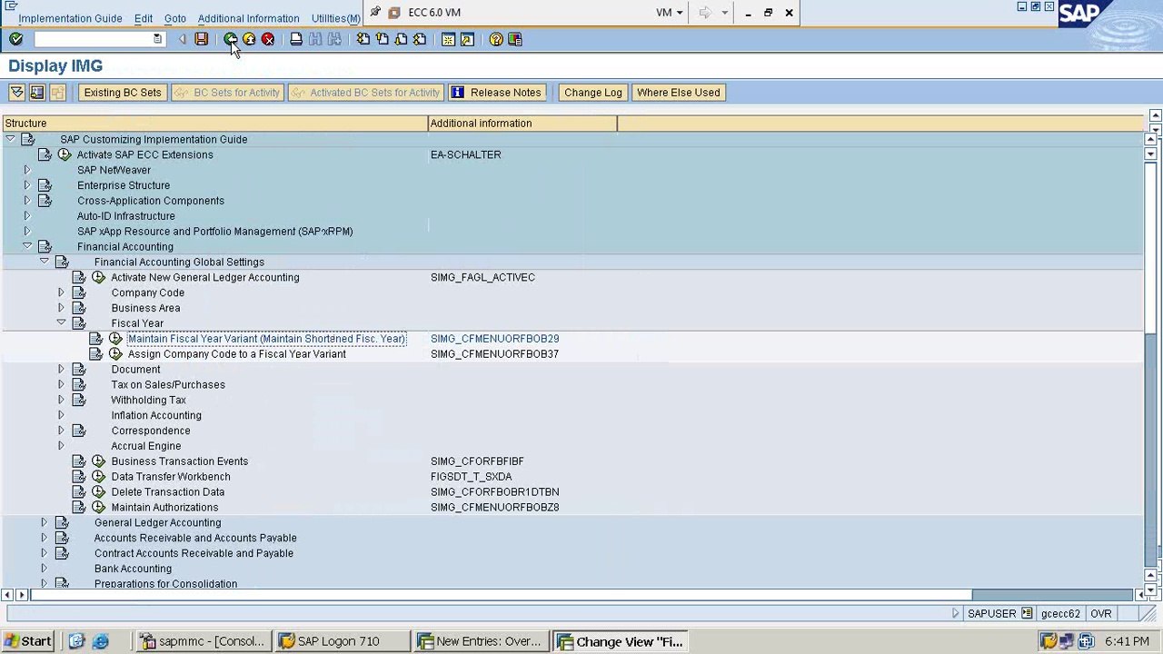This screenshot has height=654, width=1163.
Task: Expand Tax on Sales/Purchases node
Action: click(61, 384)
